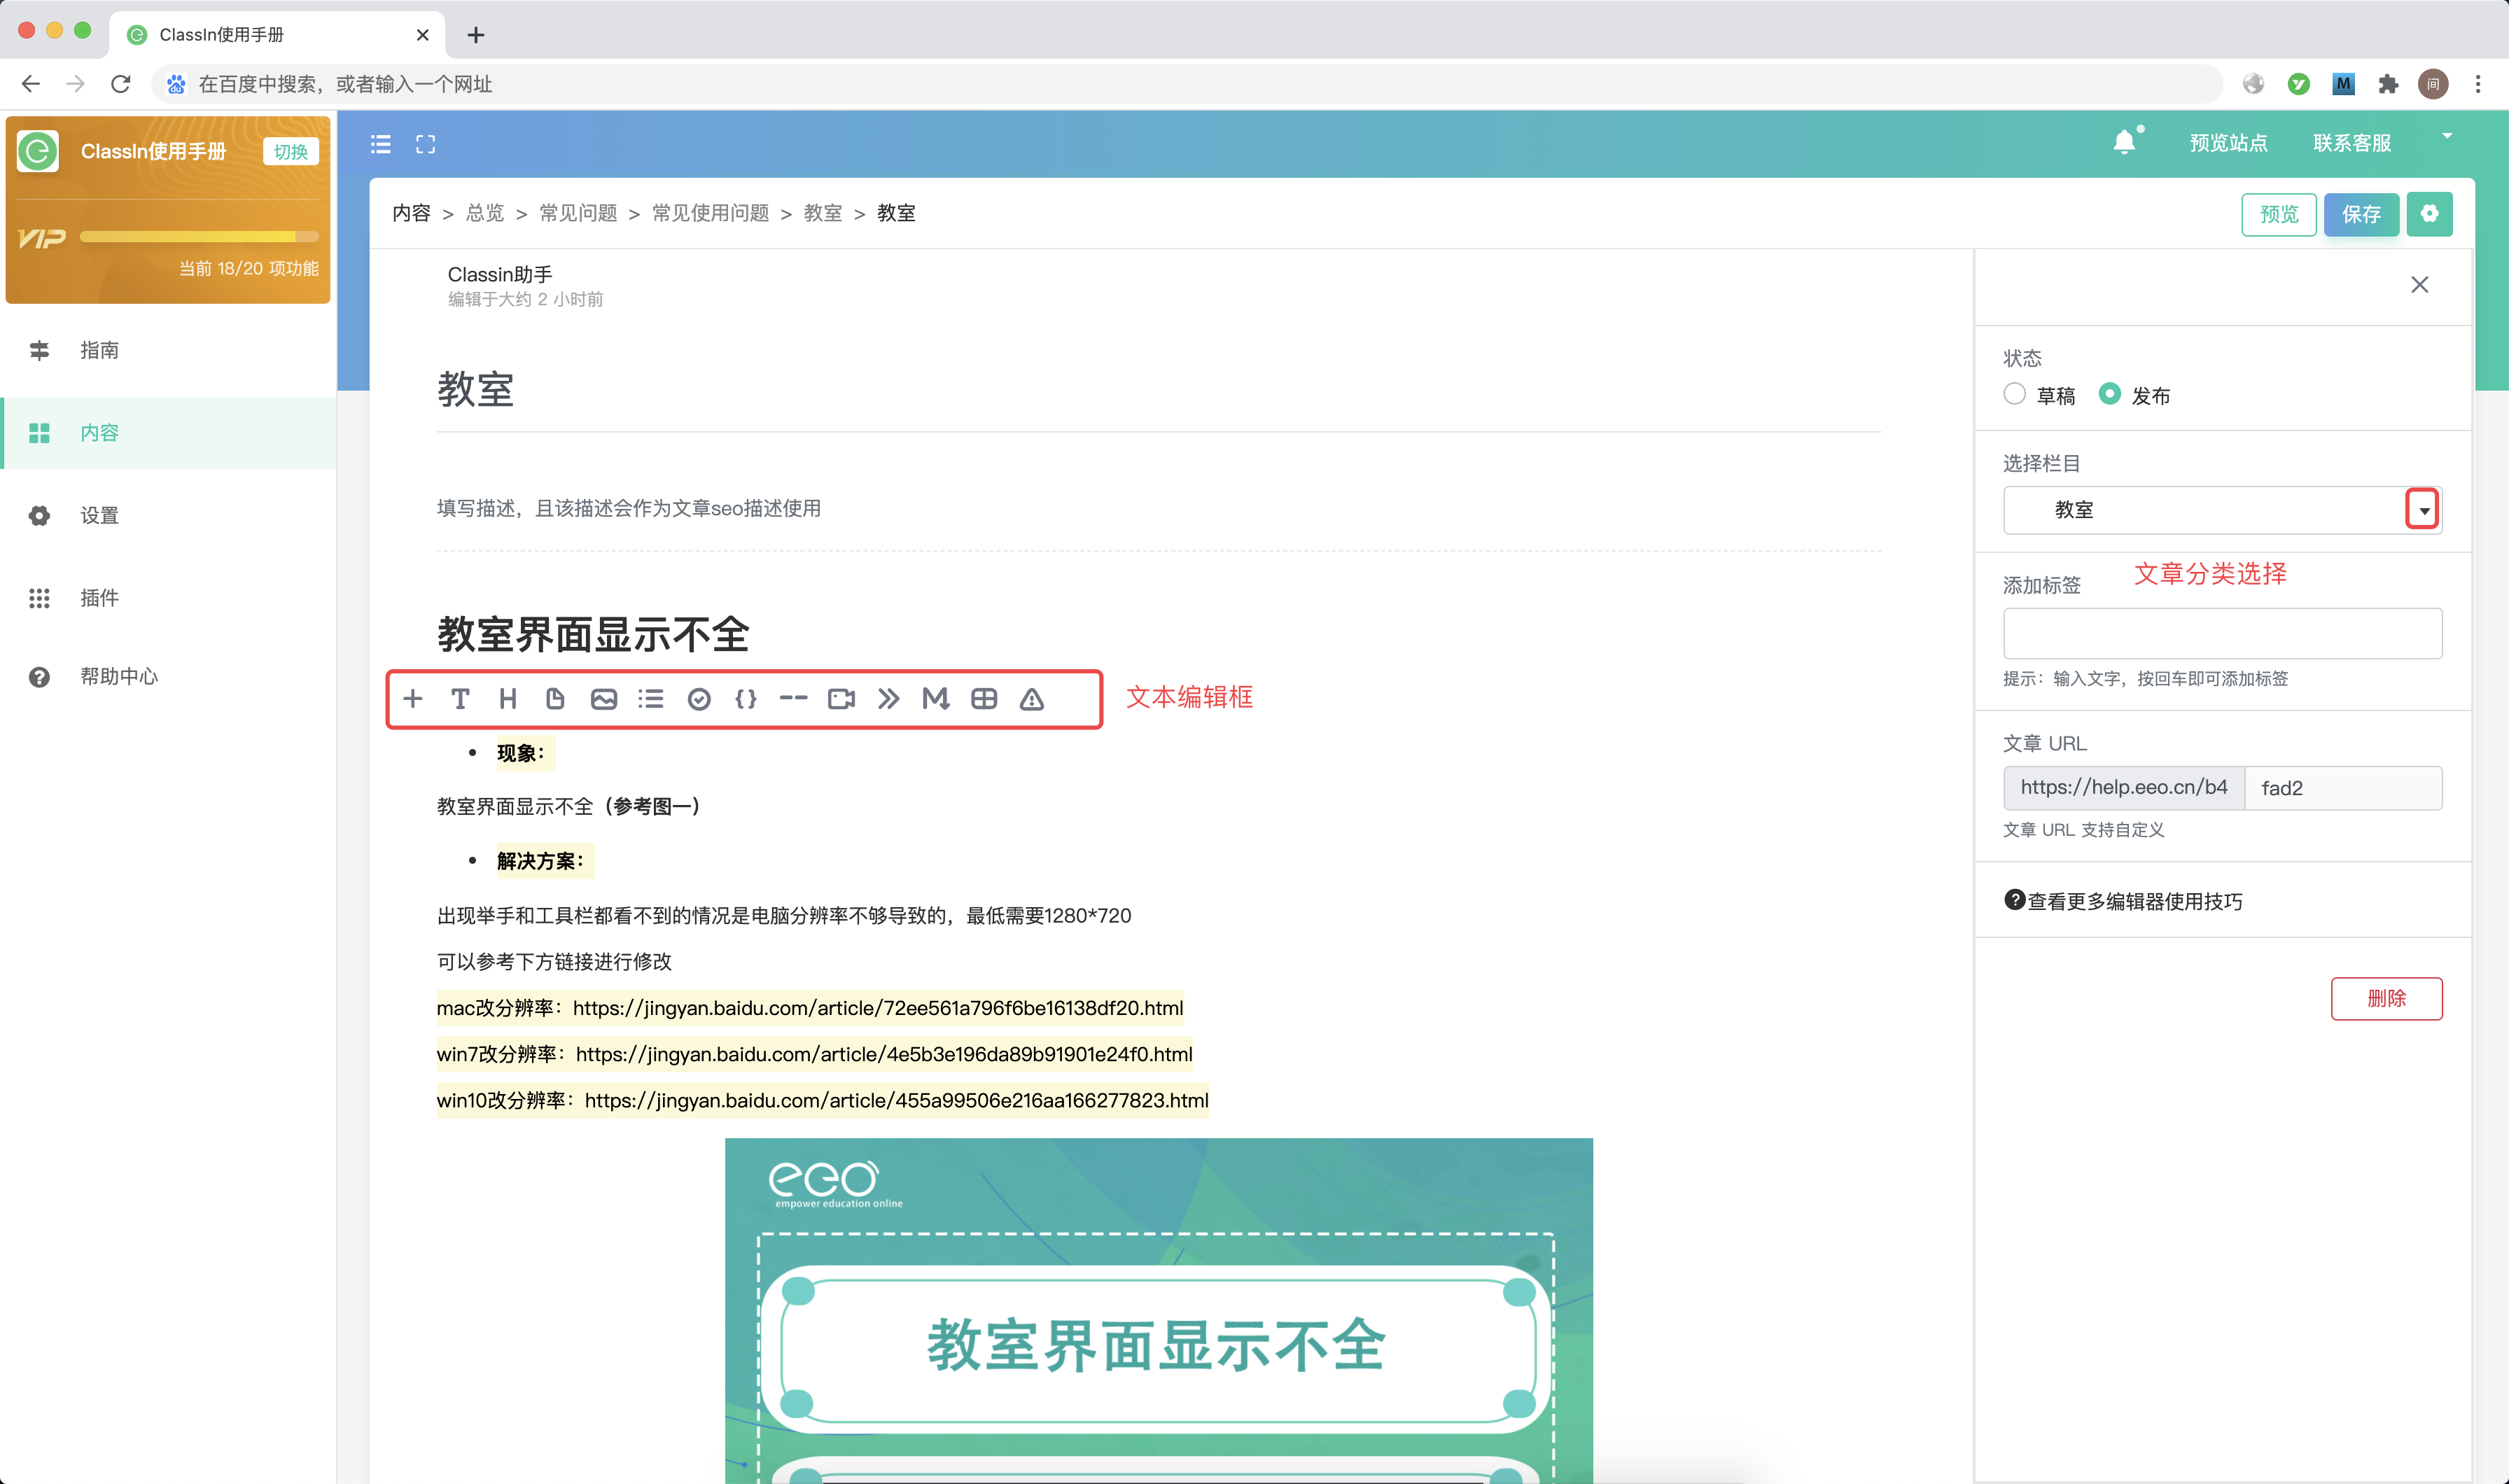Viewport: 2509px width, 1484px height.
Task: Select the 发布 publish radio button
Action: point(2109,394)
